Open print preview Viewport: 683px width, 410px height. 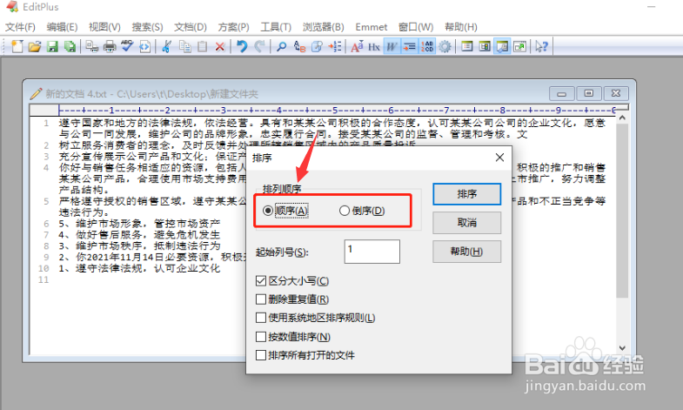[91, 46]
